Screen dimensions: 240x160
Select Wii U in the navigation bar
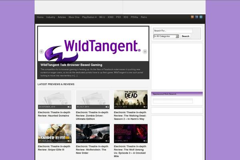click(x=102, y=17)
